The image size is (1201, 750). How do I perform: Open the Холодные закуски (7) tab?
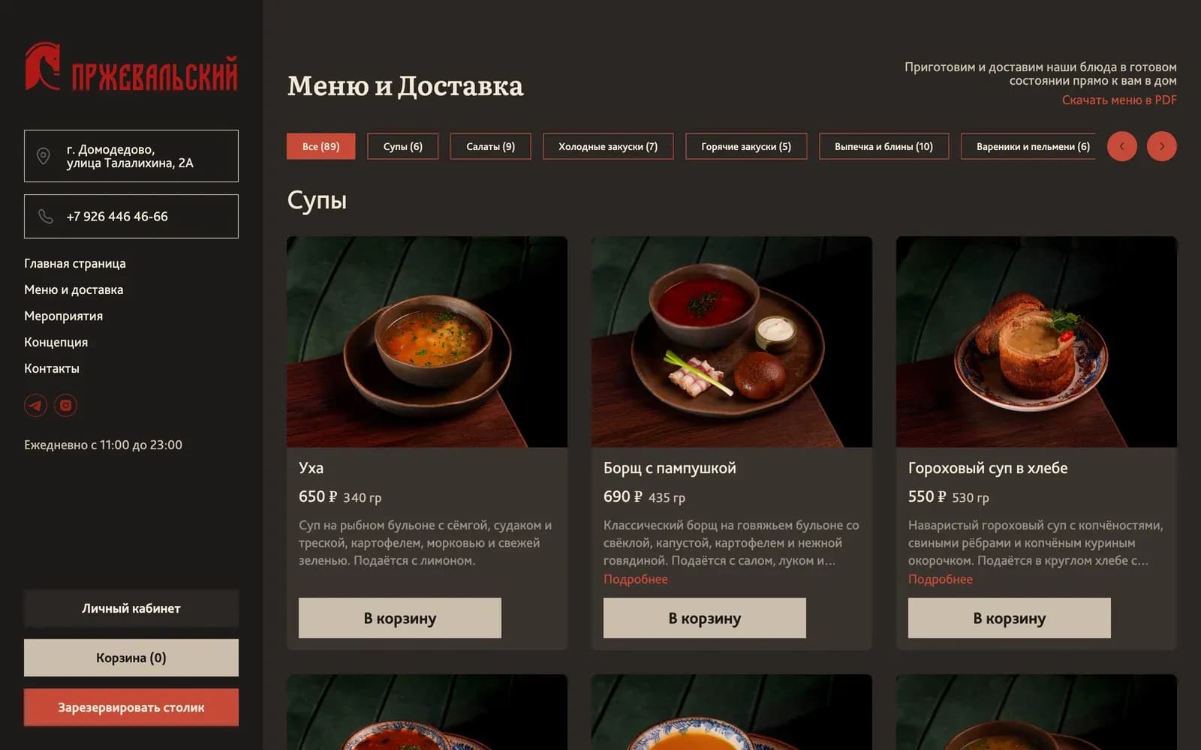coord(608,146)
